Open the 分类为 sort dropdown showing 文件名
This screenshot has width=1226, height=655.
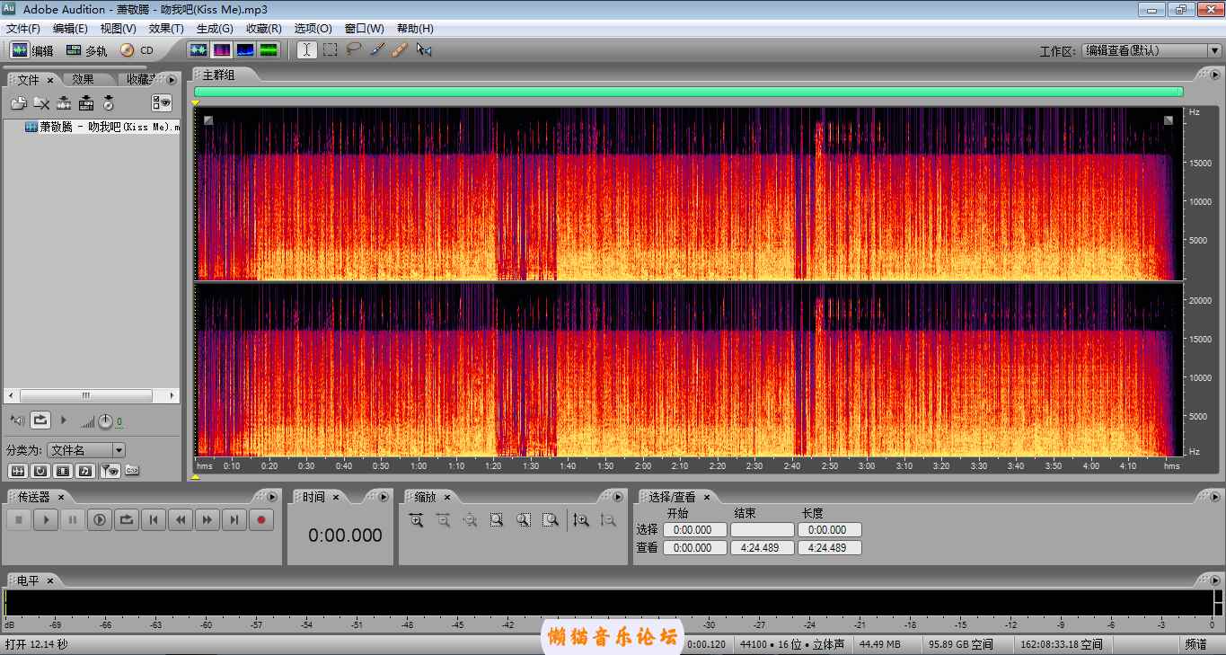86,450
